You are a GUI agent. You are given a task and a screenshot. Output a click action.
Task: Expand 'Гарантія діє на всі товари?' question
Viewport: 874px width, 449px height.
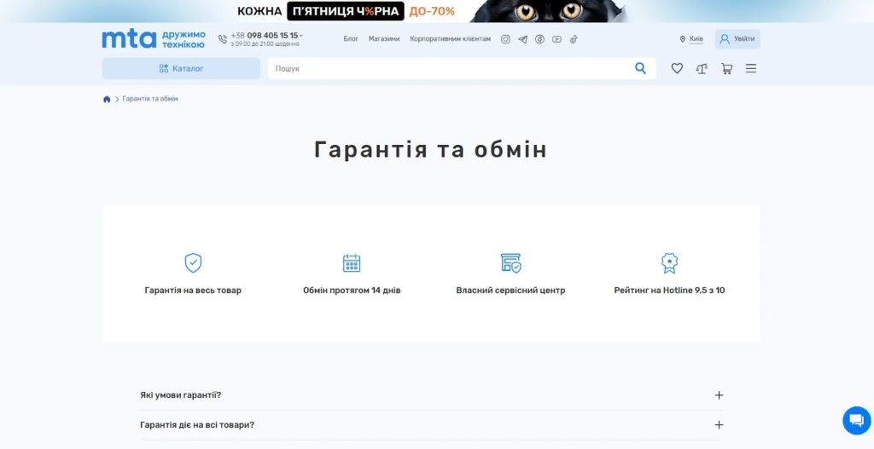[431, 425]
